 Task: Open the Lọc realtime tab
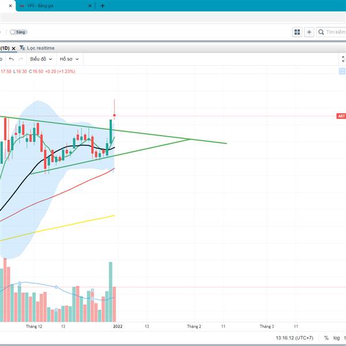[40, 48]
